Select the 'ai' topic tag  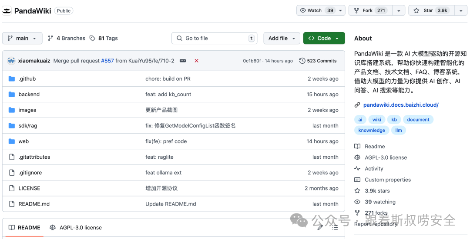click(360, 120)
